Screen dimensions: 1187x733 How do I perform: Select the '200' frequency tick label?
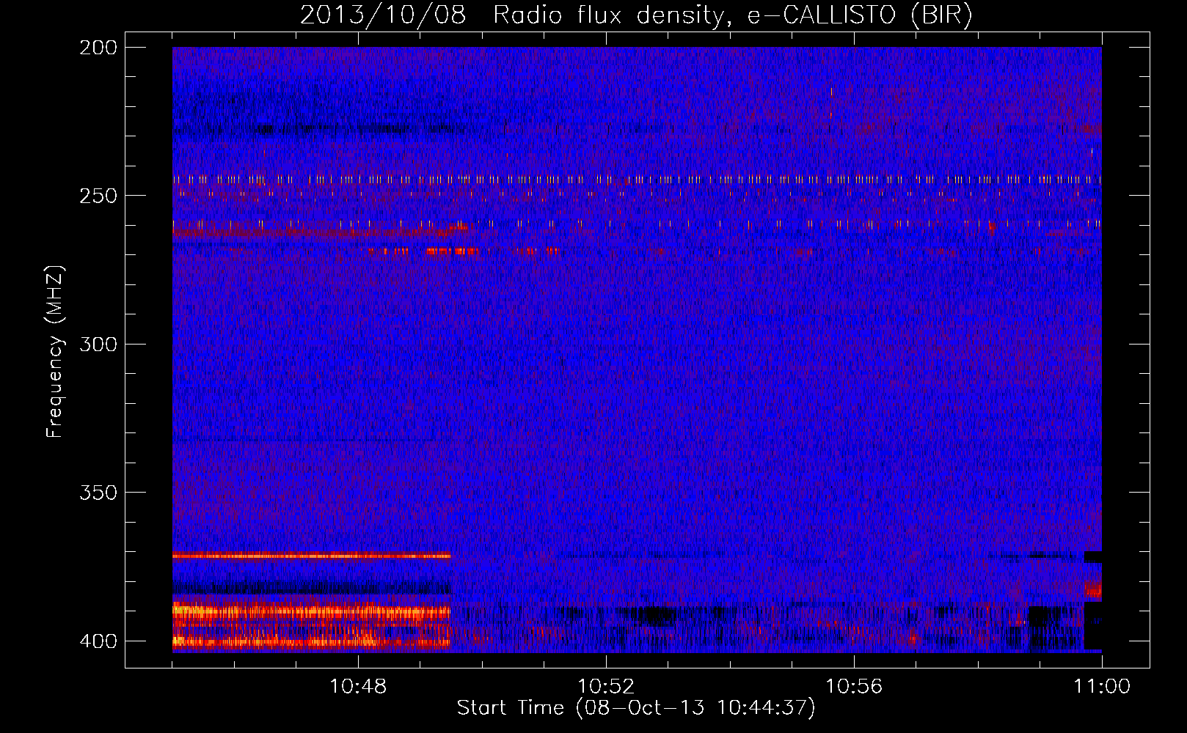(98, 48)
